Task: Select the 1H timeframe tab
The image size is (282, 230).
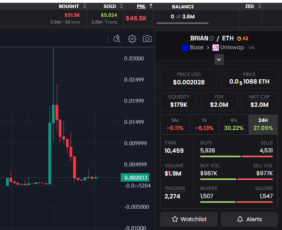Action: pyautogui.click(x=204, y=125)
